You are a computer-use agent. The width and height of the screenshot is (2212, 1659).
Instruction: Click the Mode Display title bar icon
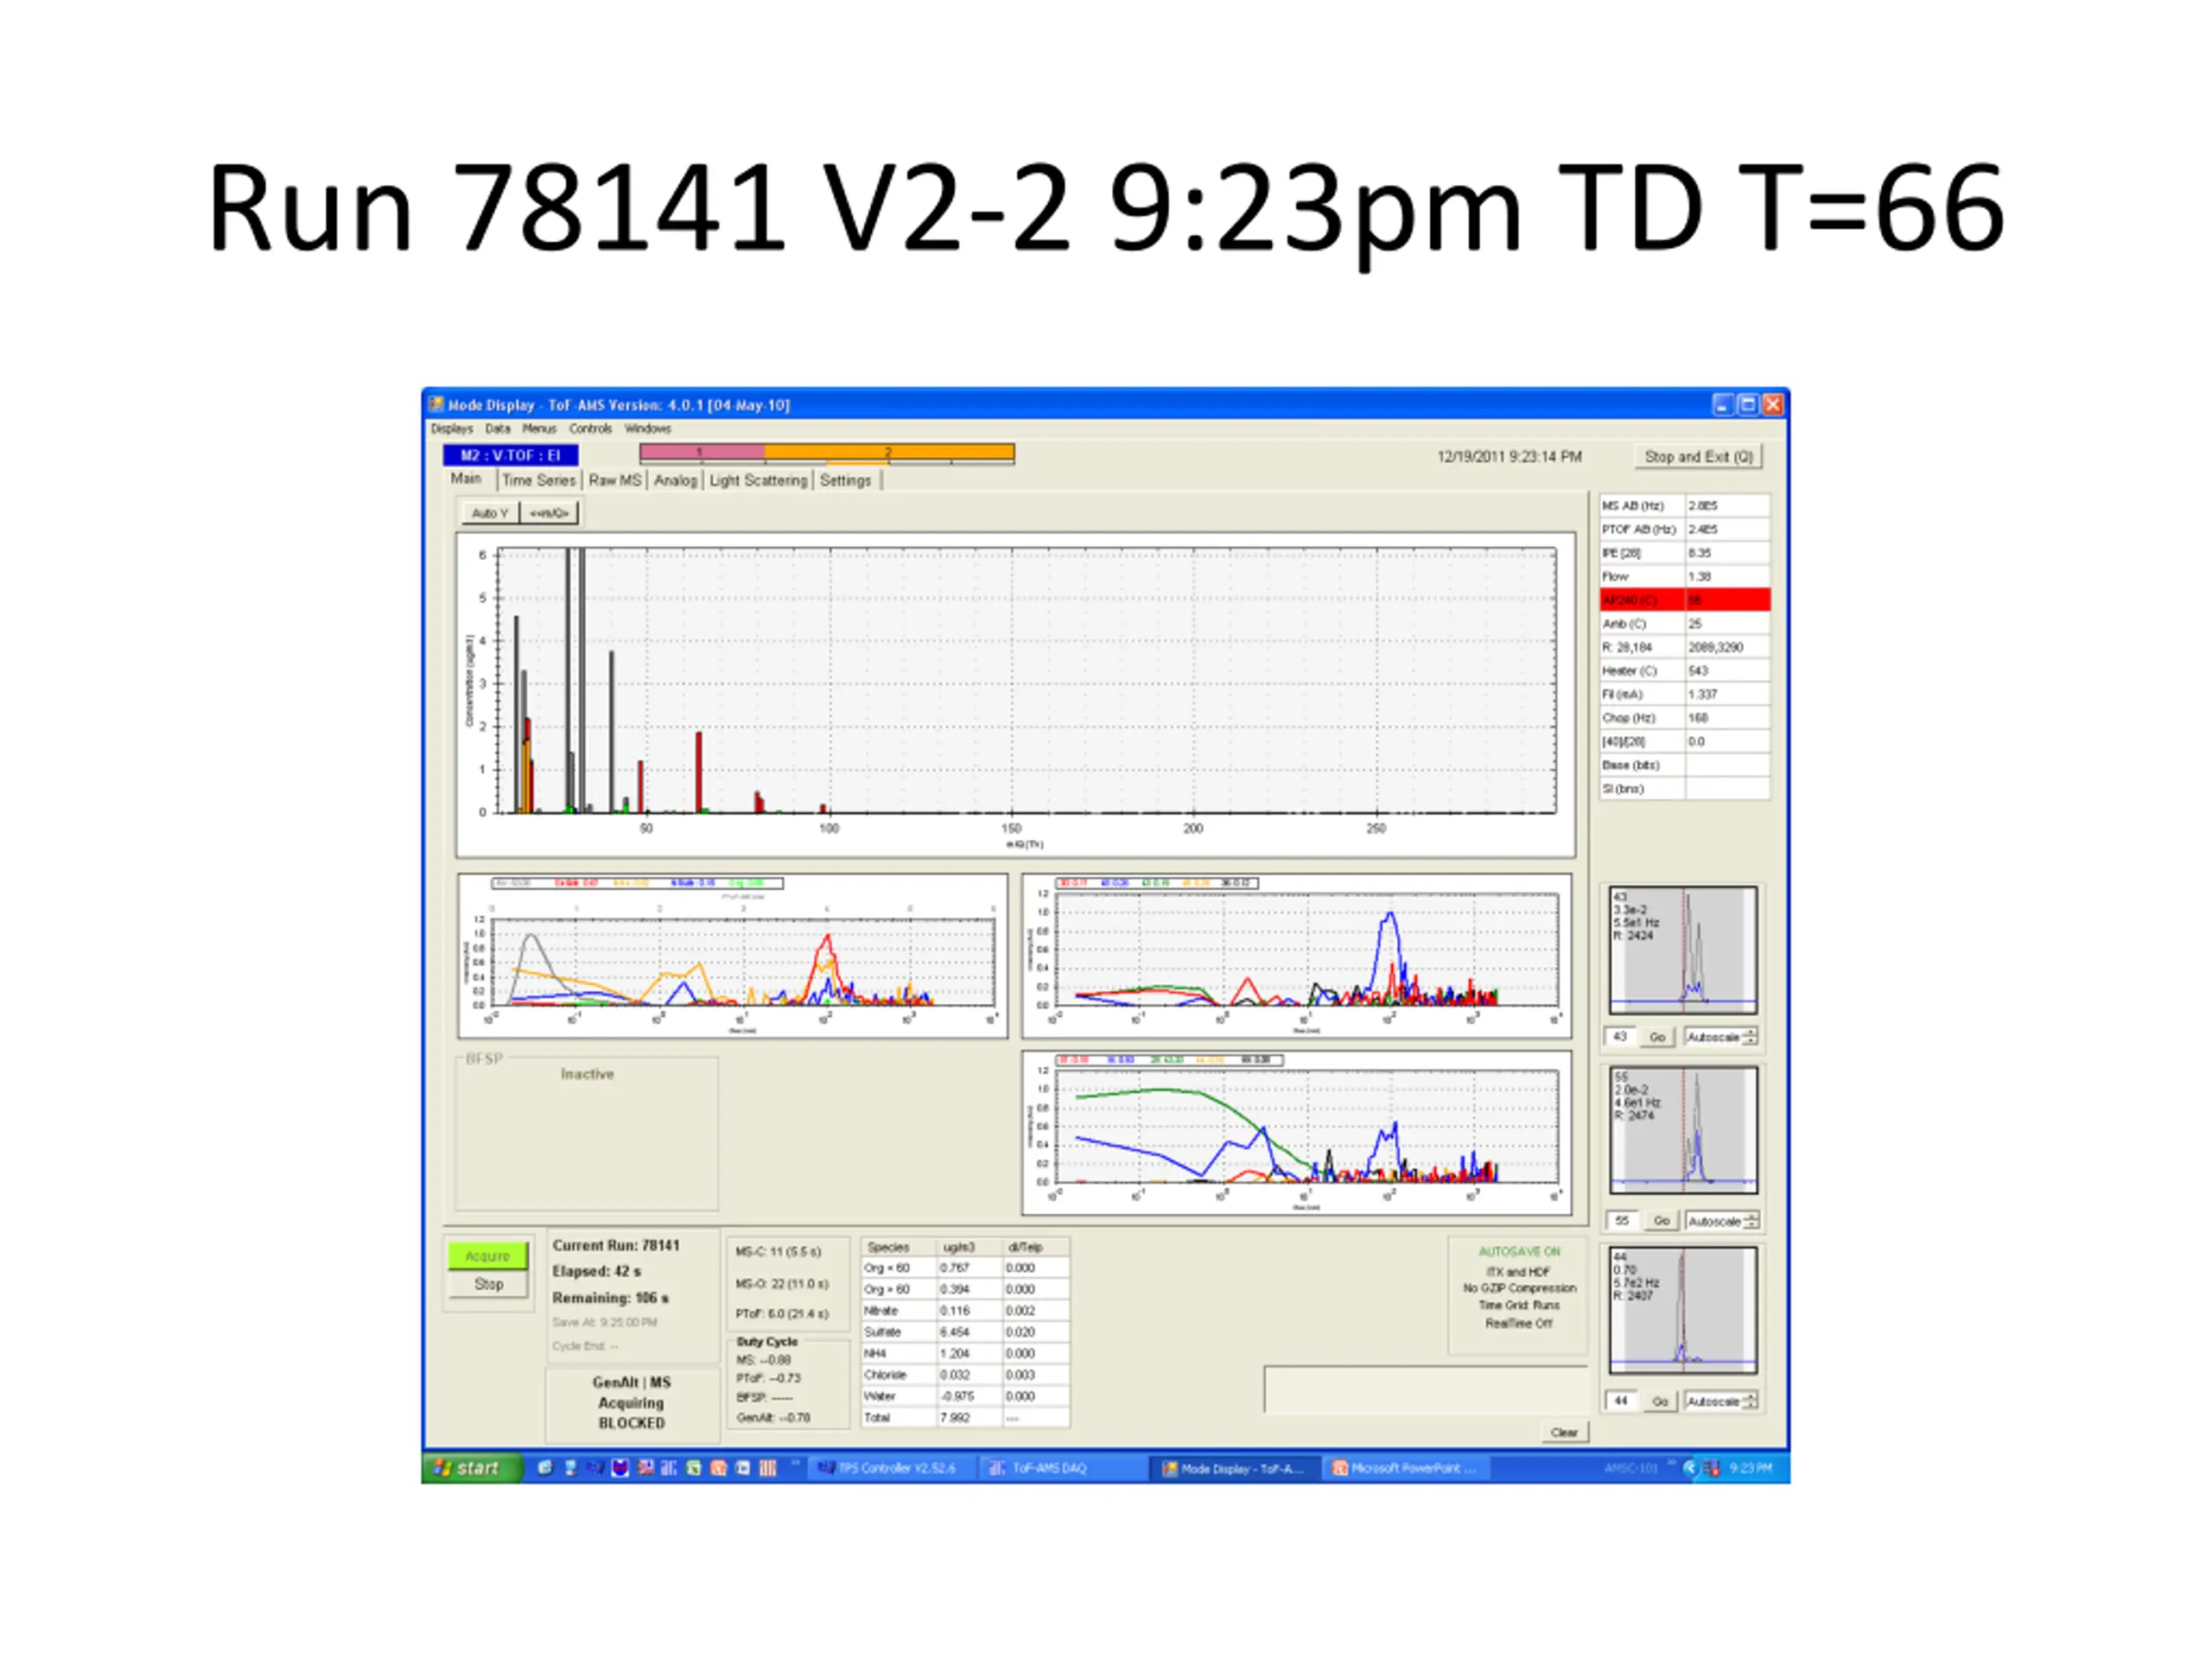(436, 404)
